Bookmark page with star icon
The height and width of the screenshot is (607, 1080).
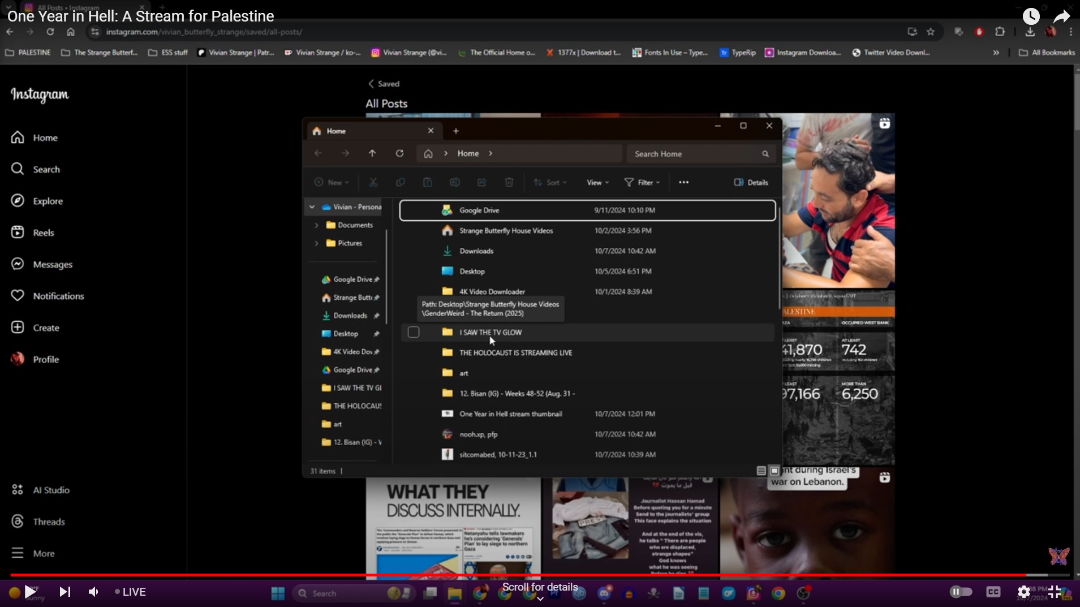pyautogui.click(x=931, y=32)
